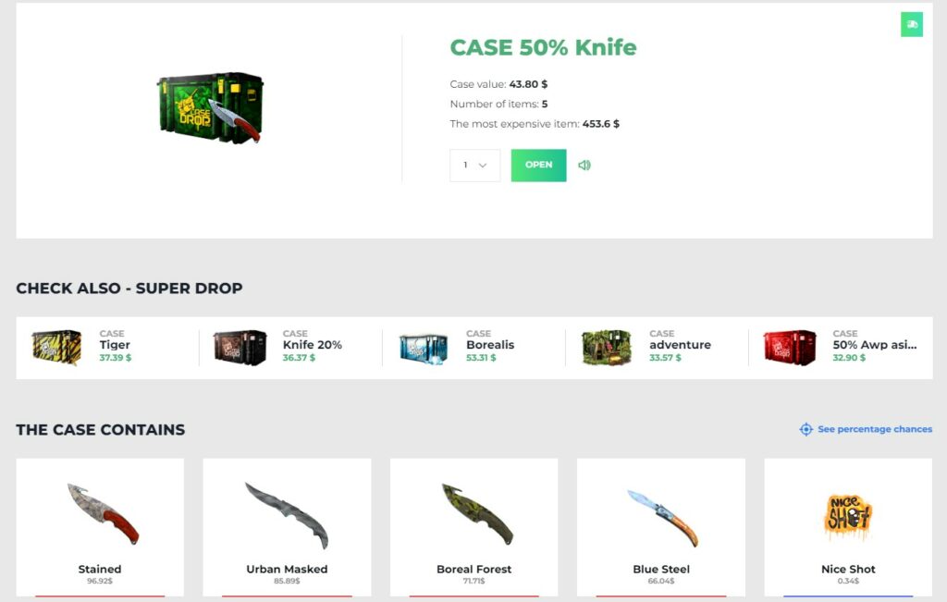Open the Tiger case name link
The image size is (947, 602).
(x=115, y=345)
